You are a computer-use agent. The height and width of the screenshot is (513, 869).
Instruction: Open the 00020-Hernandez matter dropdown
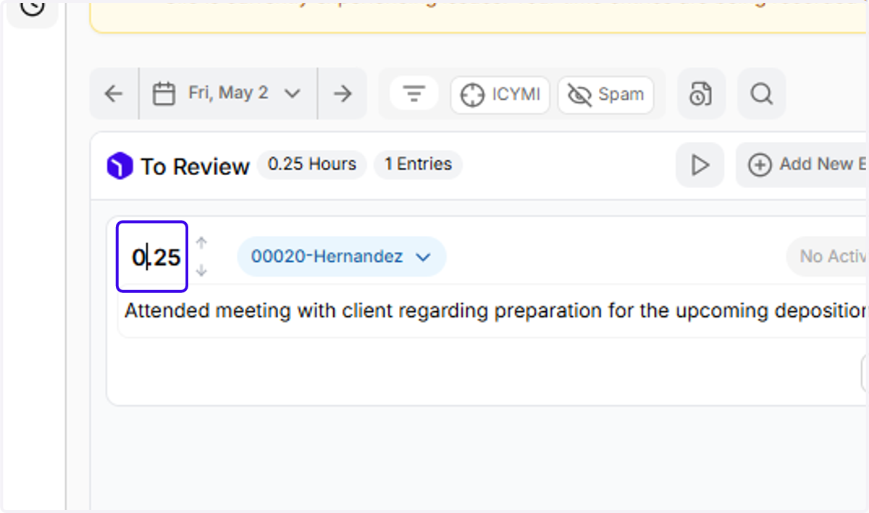[x=342, y=256]
